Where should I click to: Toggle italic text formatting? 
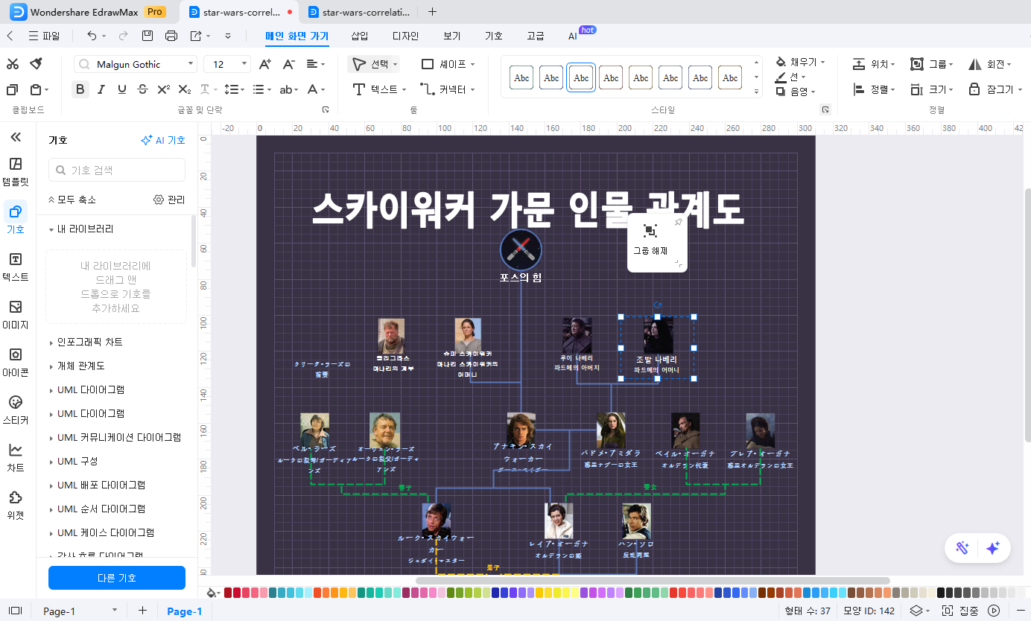(101, 89)
